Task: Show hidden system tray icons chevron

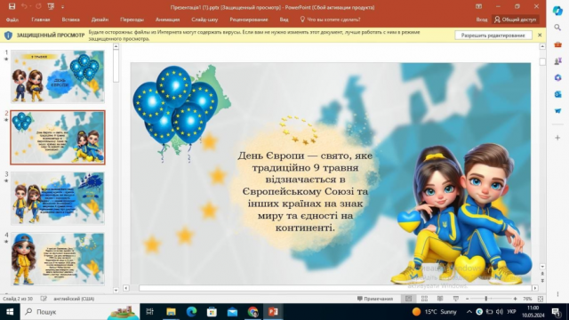Action: (469, 312)
